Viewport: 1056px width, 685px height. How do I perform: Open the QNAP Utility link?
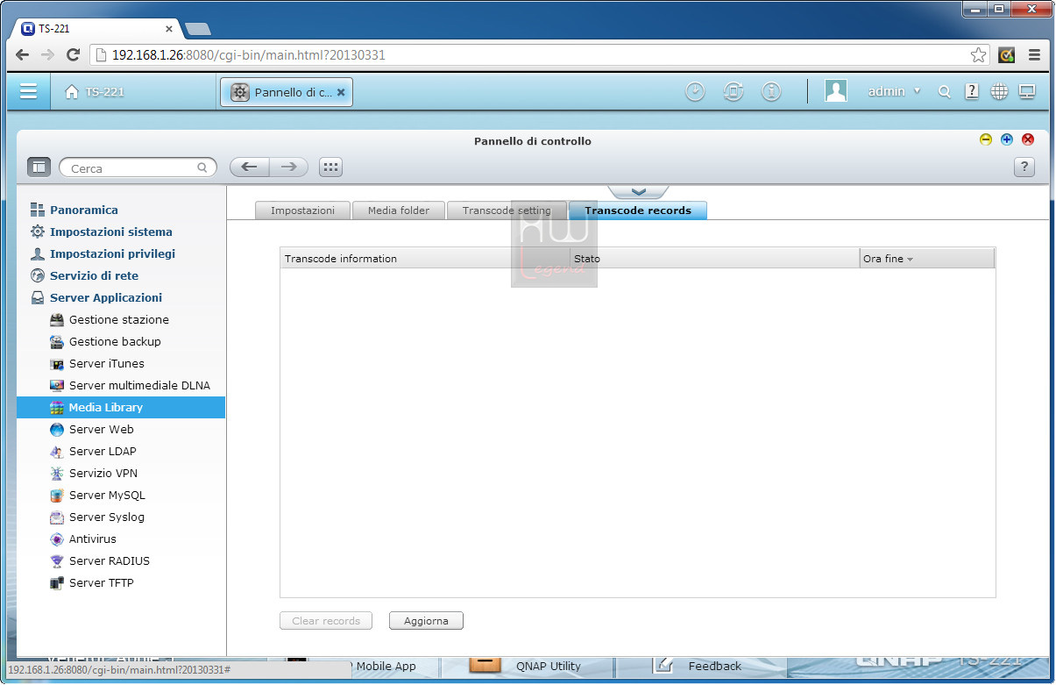[549, 666]
